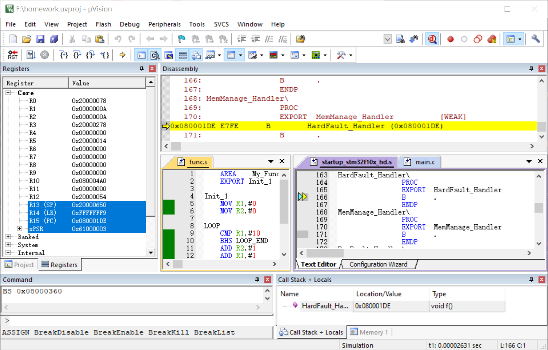This screenshot has width=548, height=350.
Task: Close the Command panel
Action: (x=268, y=280)
